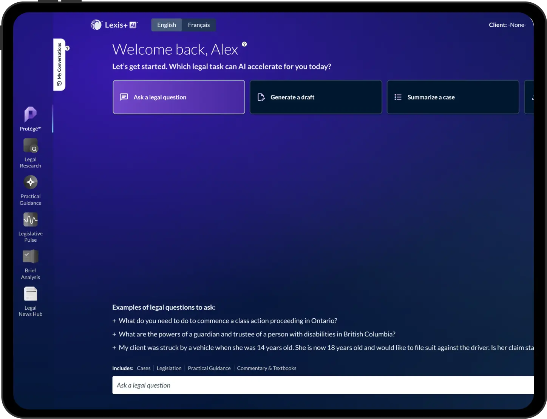Click the Client -None- selector
This screenshot has width=547, height=419.
(507, 25)
